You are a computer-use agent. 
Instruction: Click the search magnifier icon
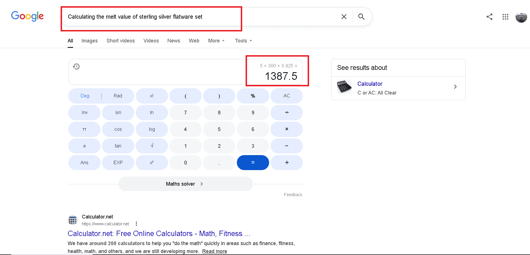pyautogui.click(x=361, y=17)
